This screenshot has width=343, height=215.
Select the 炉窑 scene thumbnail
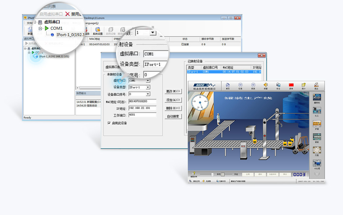point(317,123)
